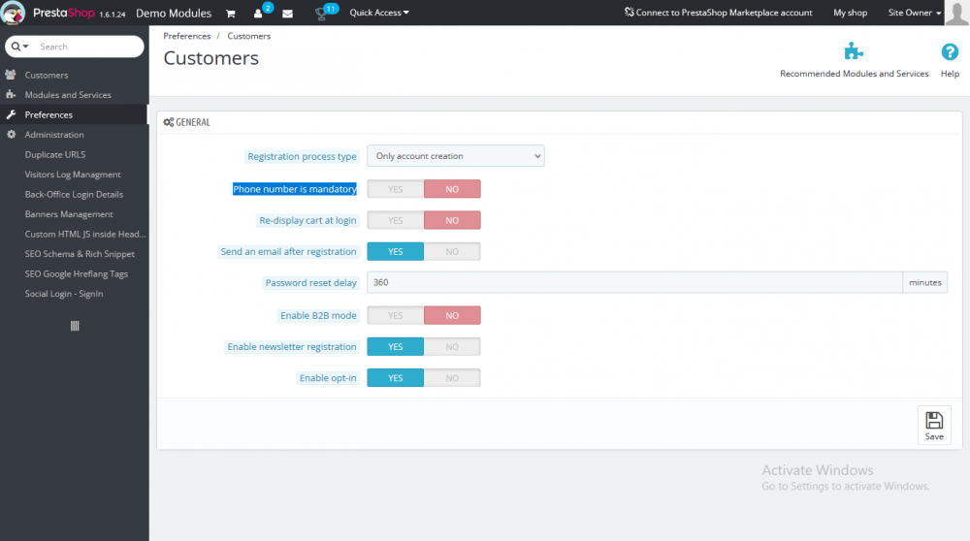Open Customers in the sidebar menu
970x541 pixels.
tap(47, 75)
